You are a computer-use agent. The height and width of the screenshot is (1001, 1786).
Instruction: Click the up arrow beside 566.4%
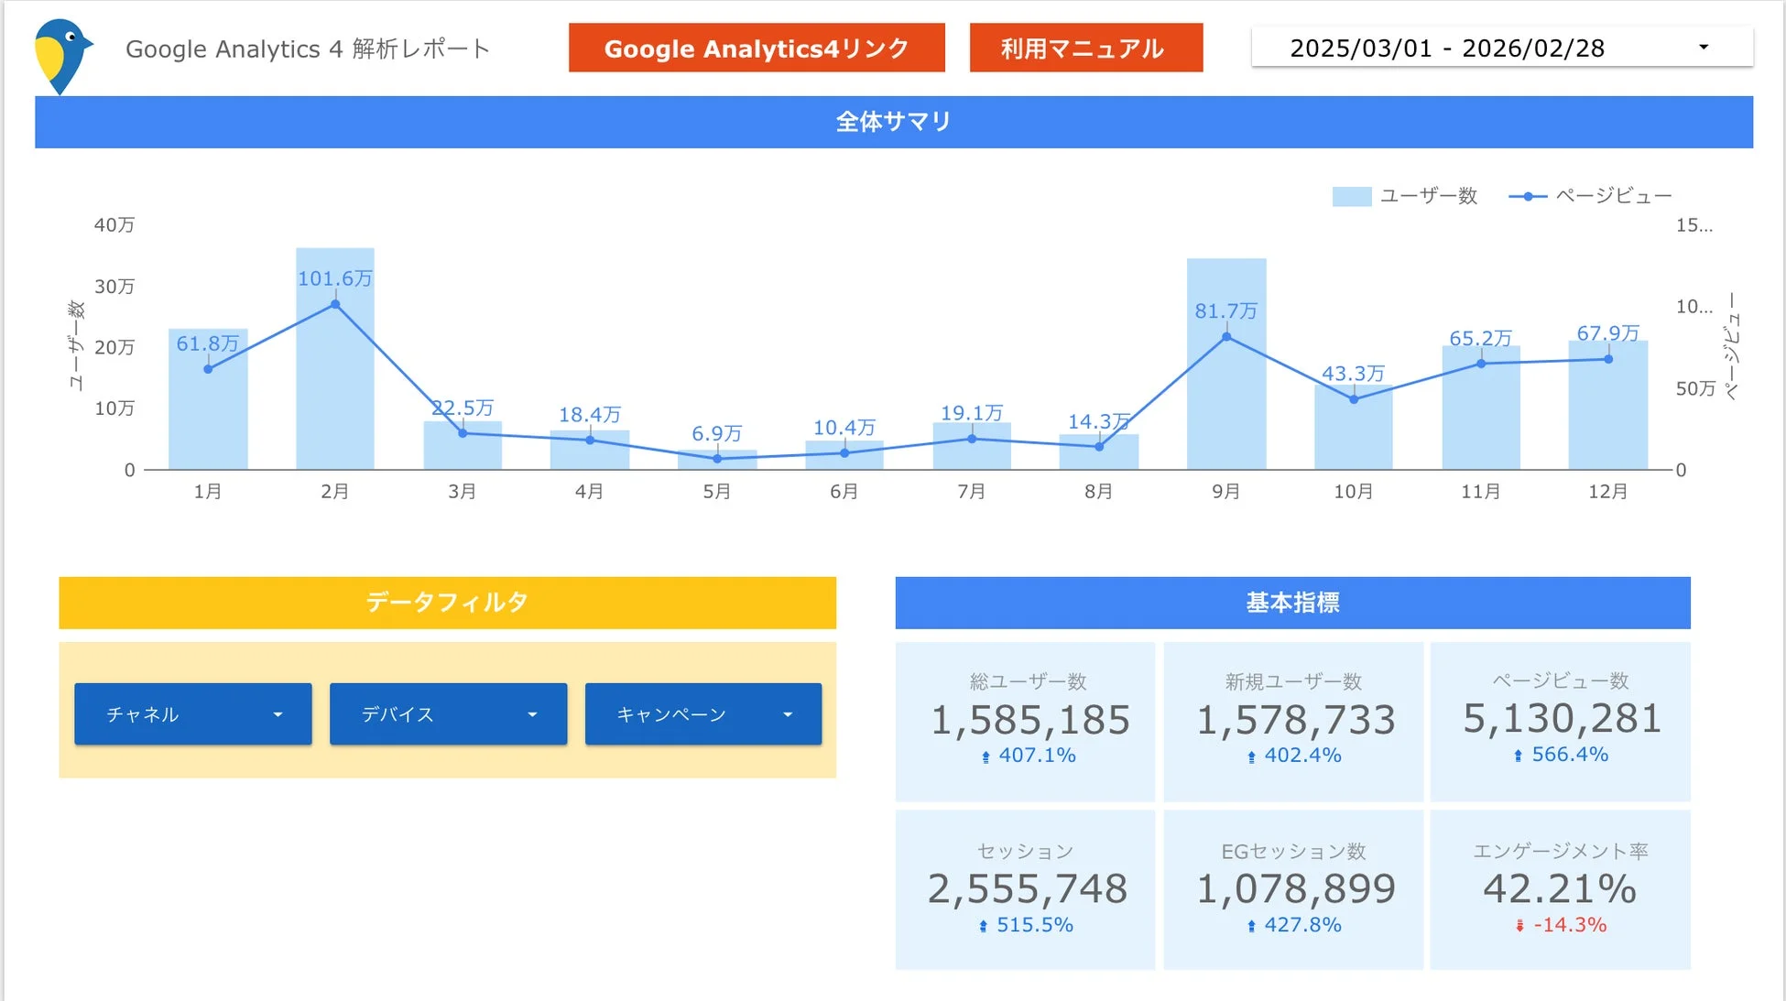pyautogui.click(x=1519, y=756)
